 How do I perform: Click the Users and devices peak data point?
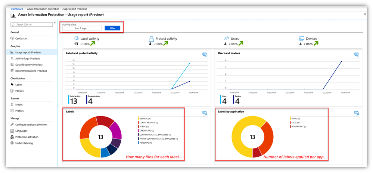[x=341, y=62]
